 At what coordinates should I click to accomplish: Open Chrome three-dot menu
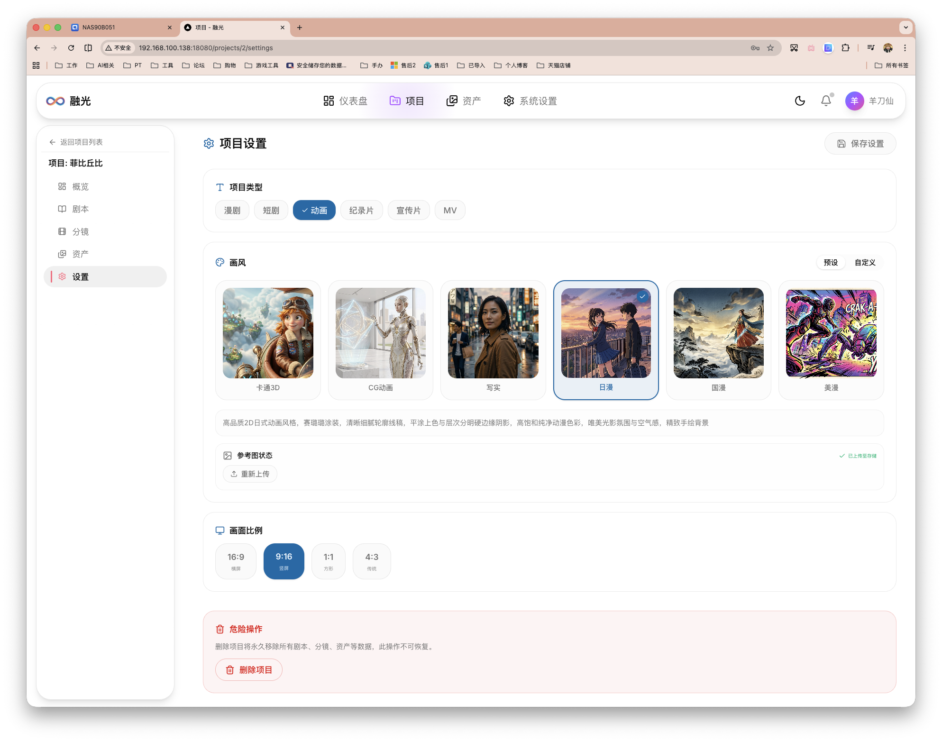click(x=905, y=48)
